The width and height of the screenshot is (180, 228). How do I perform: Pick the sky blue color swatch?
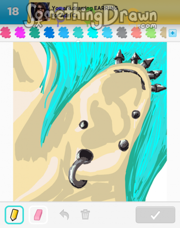[x=64, y=33]
